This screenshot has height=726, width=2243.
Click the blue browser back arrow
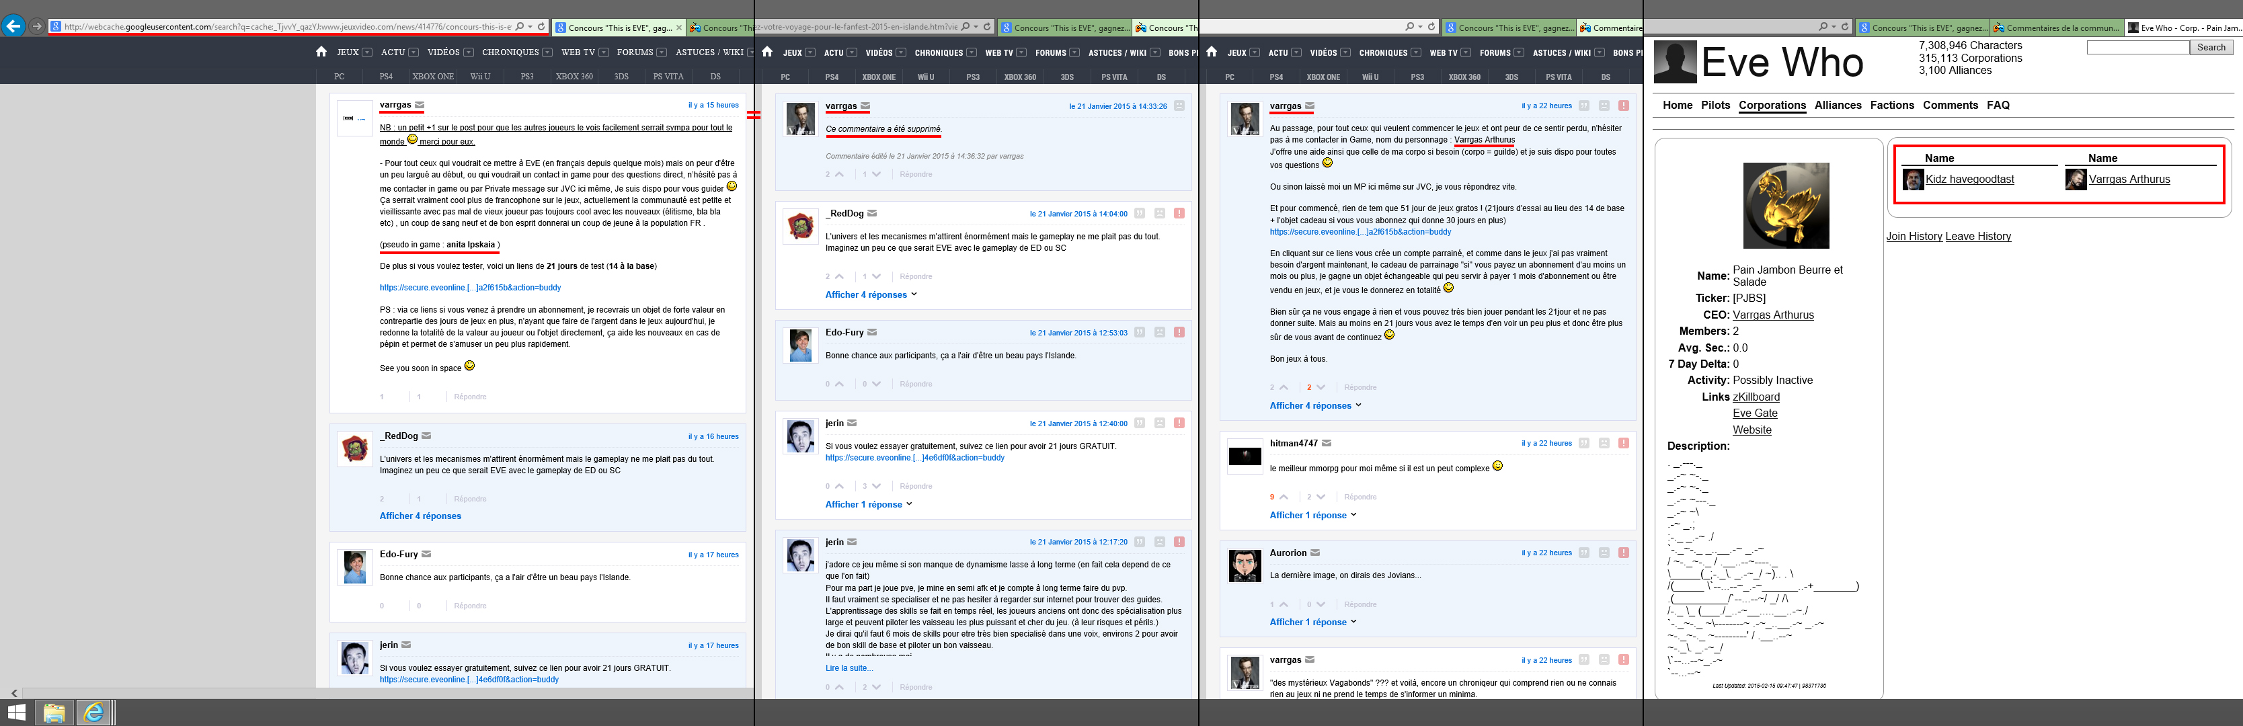(x=13, y=26)
